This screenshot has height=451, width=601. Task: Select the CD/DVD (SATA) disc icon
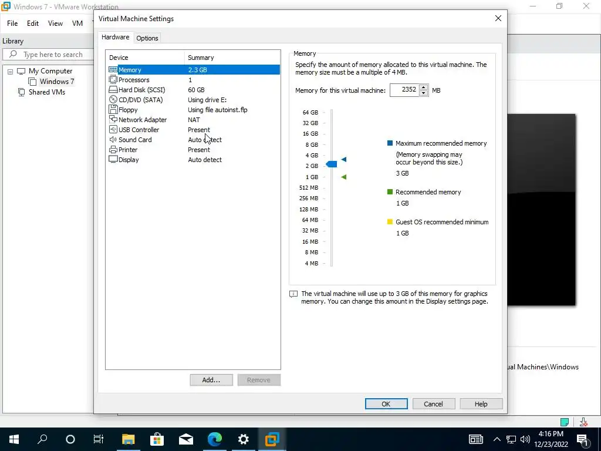tap(113, 100)
